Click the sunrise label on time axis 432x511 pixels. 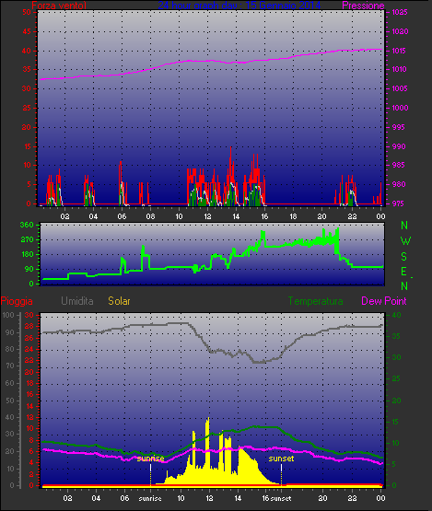[x=150, y=499]
